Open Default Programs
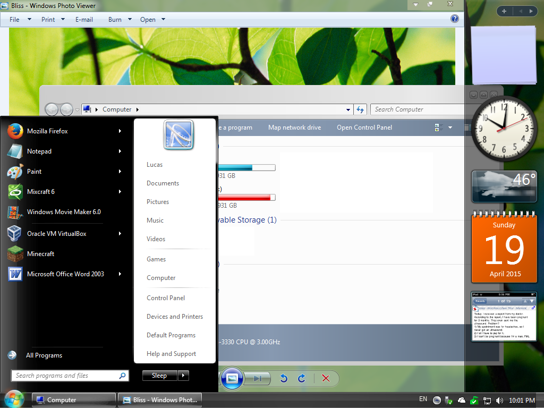This screenshot has height=408, width=544. [x=171, y=335]
